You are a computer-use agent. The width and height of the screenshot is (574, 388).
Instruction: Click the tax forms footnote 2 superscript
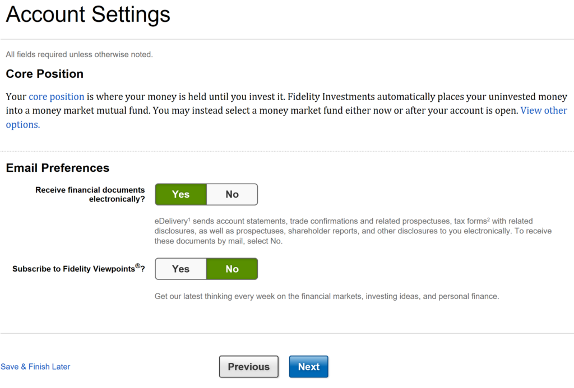pos(488,219)
